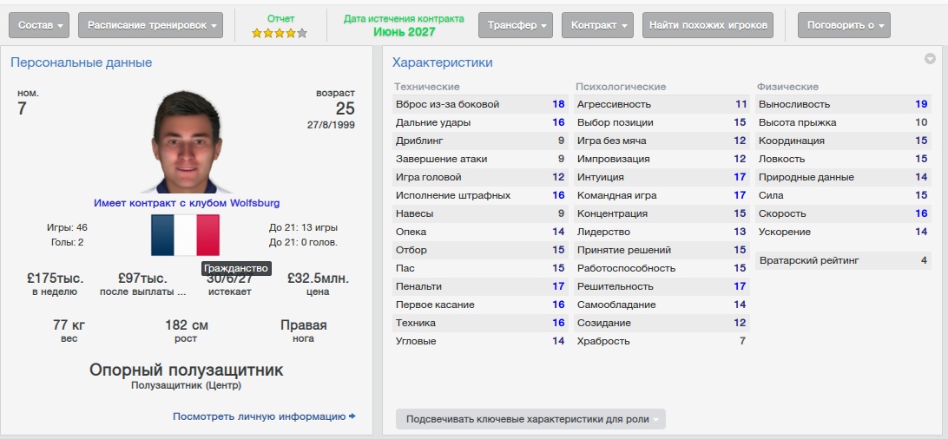The width and height of the screenshot is (948, 439).
Task: Open the Состав dropdown menu
Action: 40,25
